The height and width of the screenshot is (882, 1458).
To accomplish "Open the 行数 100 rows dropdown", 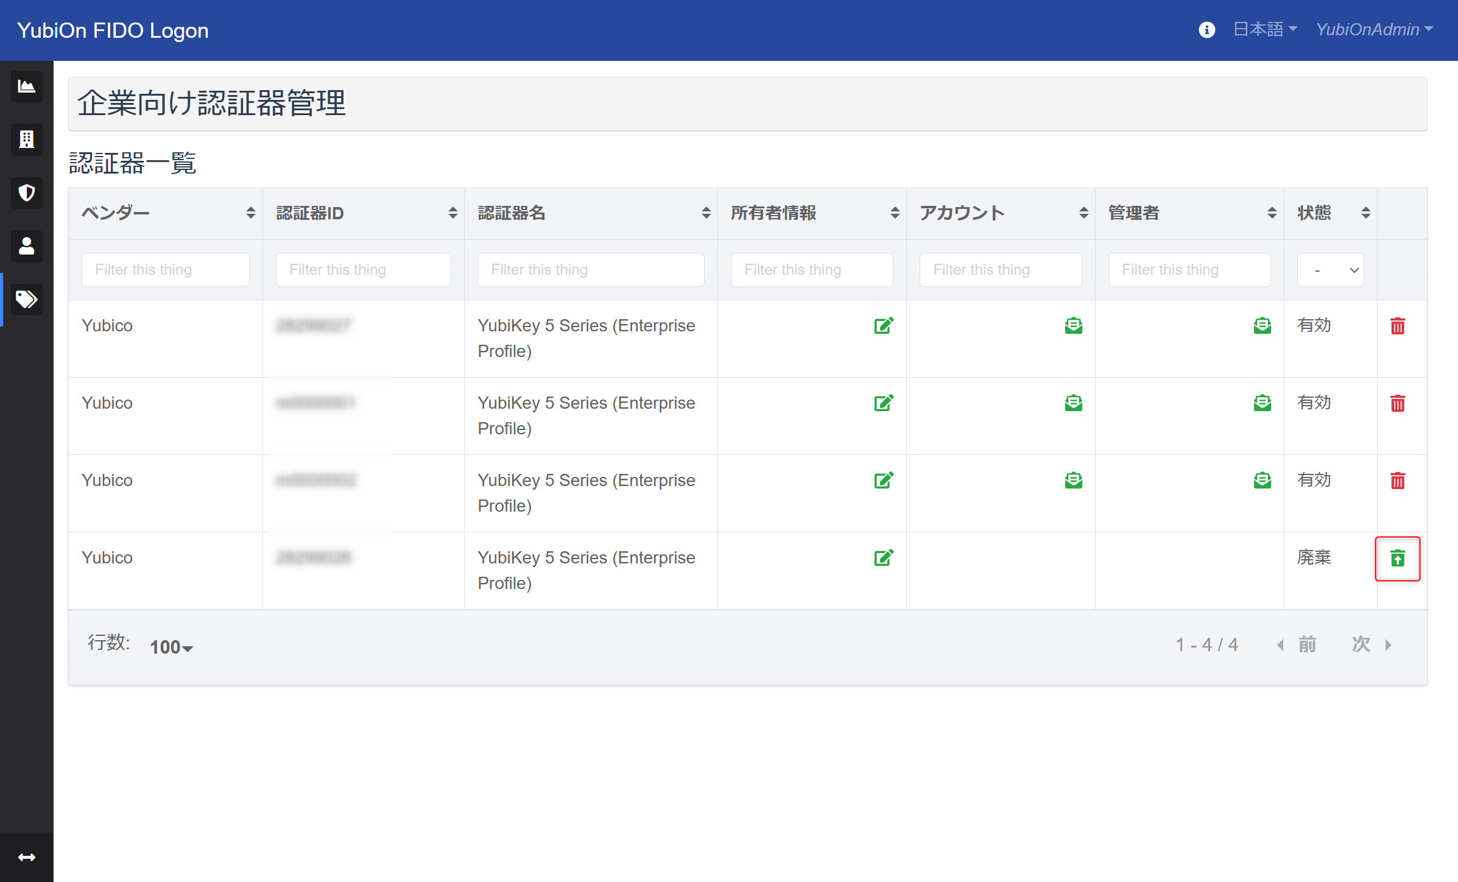I will (171, 647).
